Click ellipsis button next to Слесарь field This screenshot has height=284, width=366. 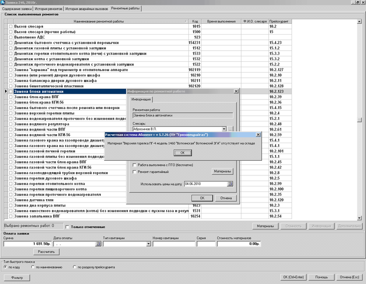pos(230,129)
